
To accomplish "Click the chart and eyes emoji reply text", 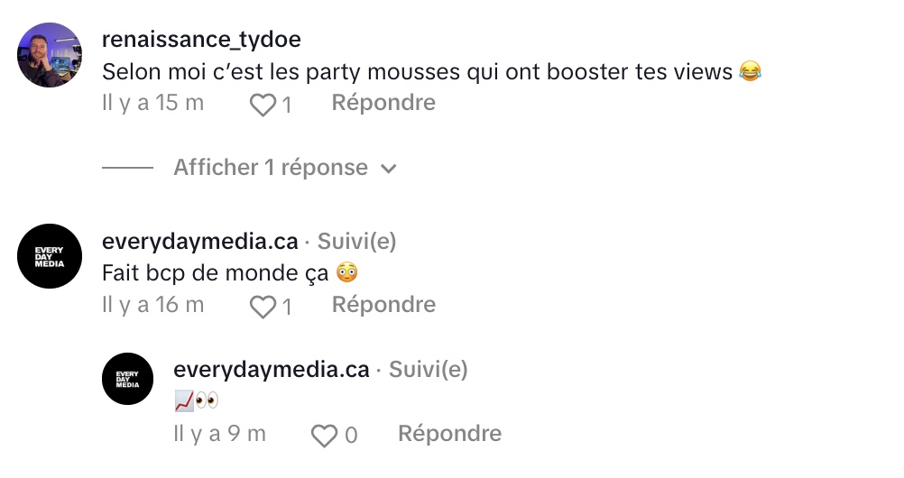I will (196, 400).
